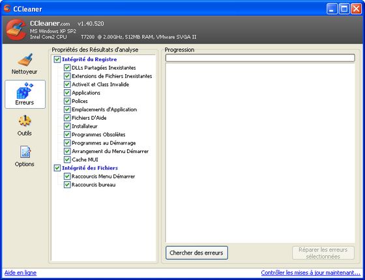365x280 pixels.
Task: Click the Chercher des erreurs button
Action: tap(197, 253)
